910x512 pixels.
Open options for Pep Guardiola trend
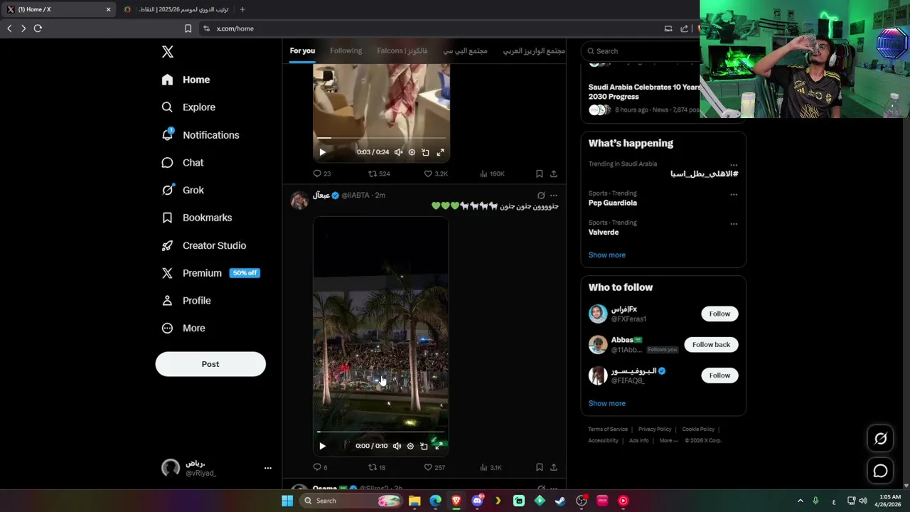[734, 194]
